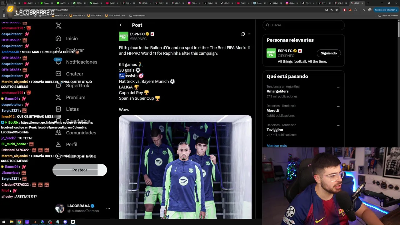The image size is (400, 225).
Task: Open Listas in the sidebar
Action: click(72, 109)
